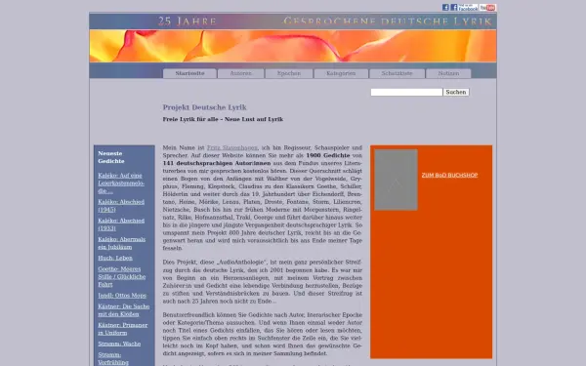Open the 'Jandl: Ottos Mops' link
This screenshot has width=586, height=366.
(122, 296)
